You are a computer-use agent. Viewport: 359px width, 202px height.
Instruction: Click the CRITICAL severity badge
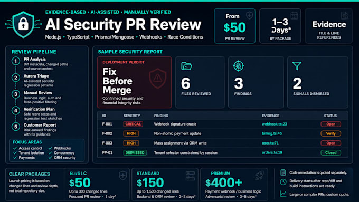(133, 124)
